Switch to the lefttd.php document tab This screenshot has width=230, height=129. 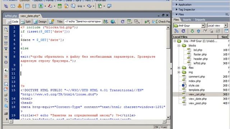coord(11,16)
